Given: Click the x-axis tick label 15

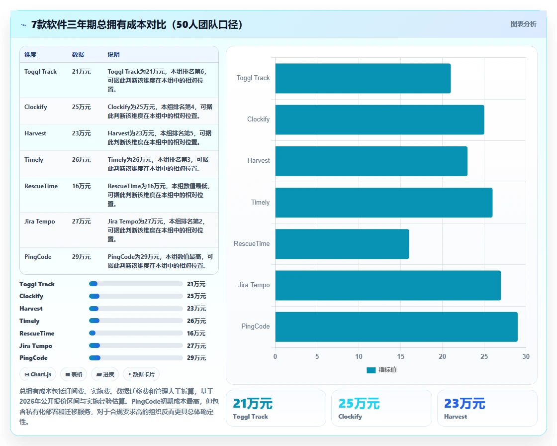Looking at the screenshot, I should coord(401,356).
